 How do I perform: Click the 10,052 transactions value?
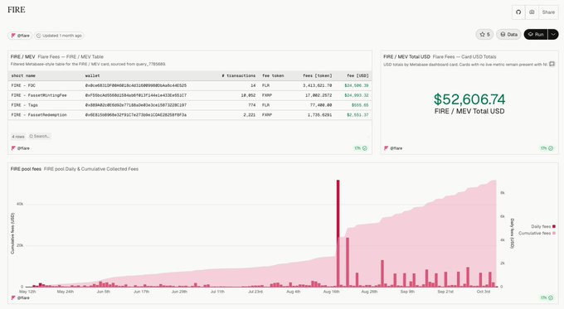pyautogui.click(x=248, y=95)
